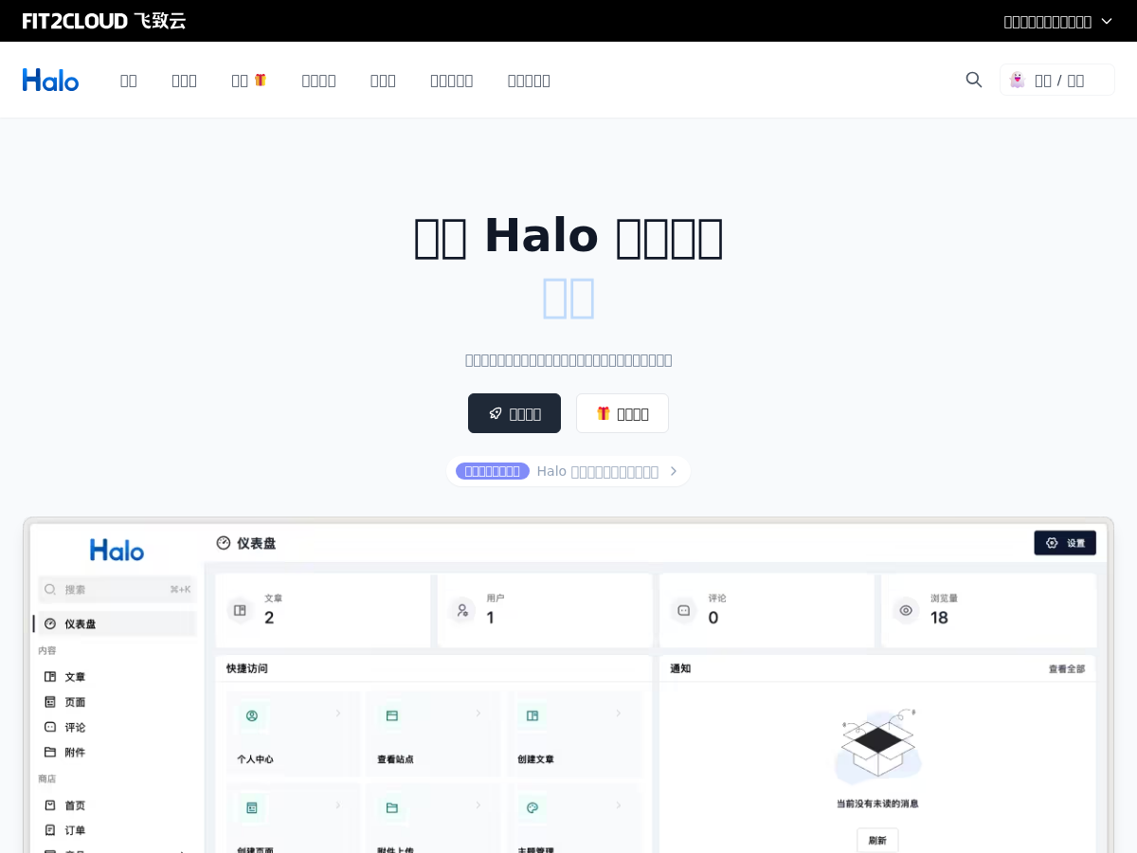Click the chevron on the 创建文章 card
The height and width of the screenshot is (853, 1137).
pyautogui.click(x=618, y=713)
